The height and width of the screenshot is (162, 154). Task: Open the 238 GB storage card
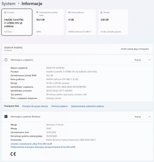[113, 22]
